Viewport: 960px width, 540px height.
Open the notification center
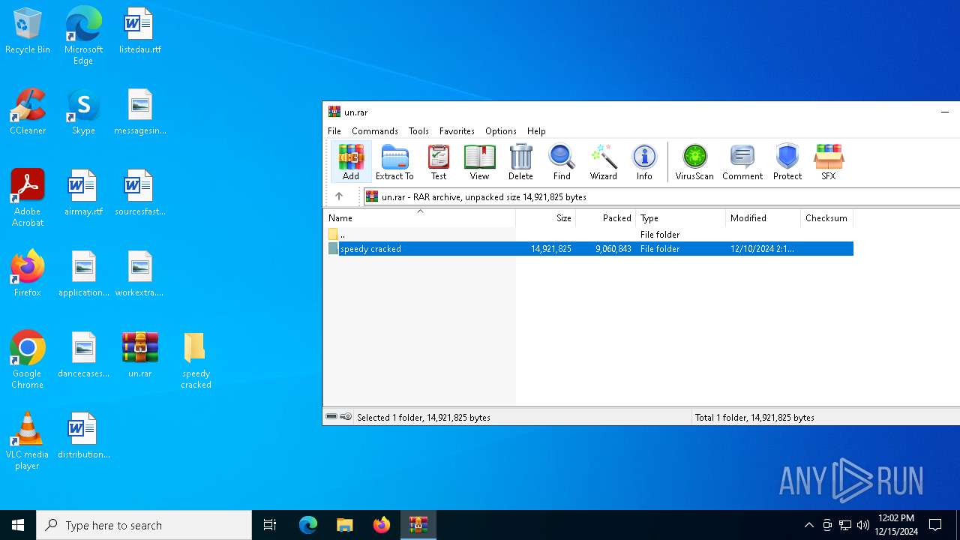tap(935, 525)
